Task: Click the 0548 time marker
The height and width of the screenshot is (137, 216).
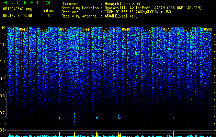Action: [167, 29]
